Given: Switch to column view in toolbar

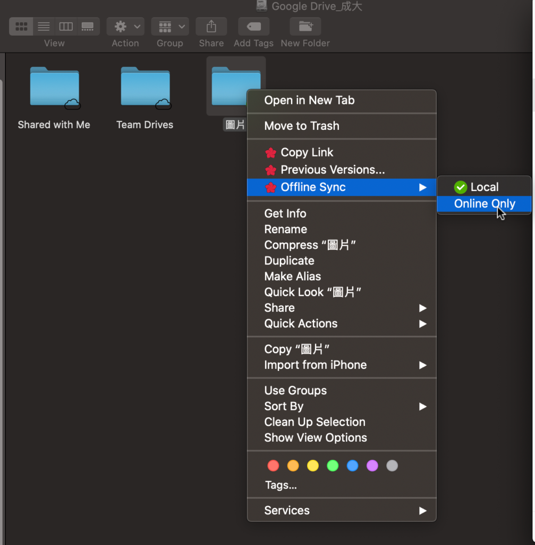Looking at the screenshot, I should coord(66,26).
